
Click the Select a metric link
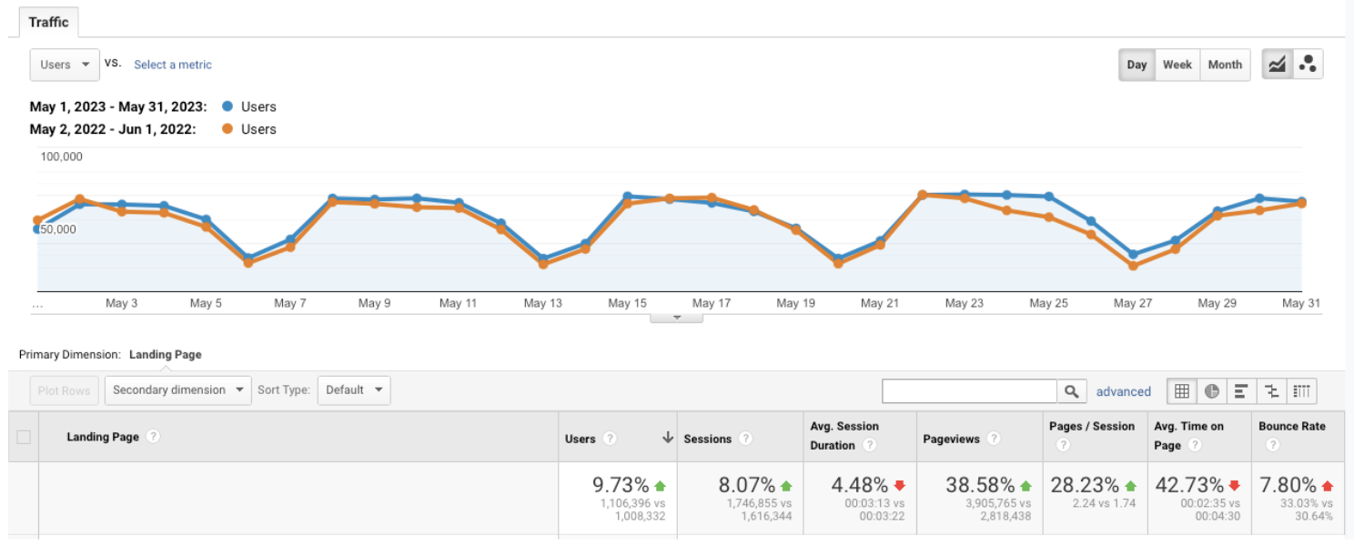tap(173, 65)
